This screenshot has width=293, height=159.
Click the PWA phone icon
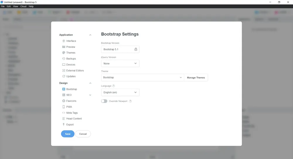64,107
